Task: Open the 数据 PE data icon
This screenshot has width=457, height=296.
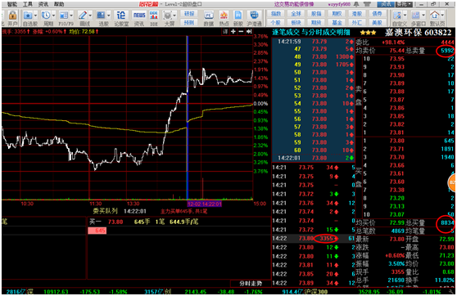Action: (209, 16)
